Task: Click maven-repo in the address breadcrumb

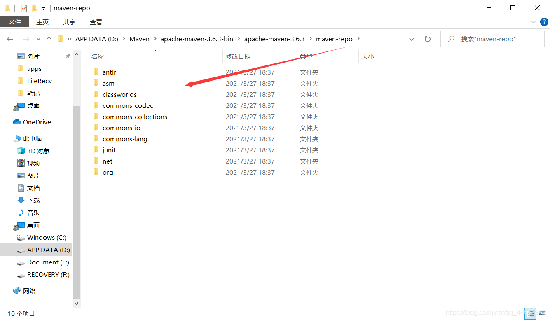Action: point(334,39)
